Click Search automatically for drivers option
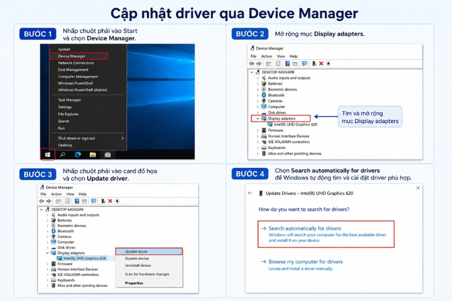 [x=326, y=234]
